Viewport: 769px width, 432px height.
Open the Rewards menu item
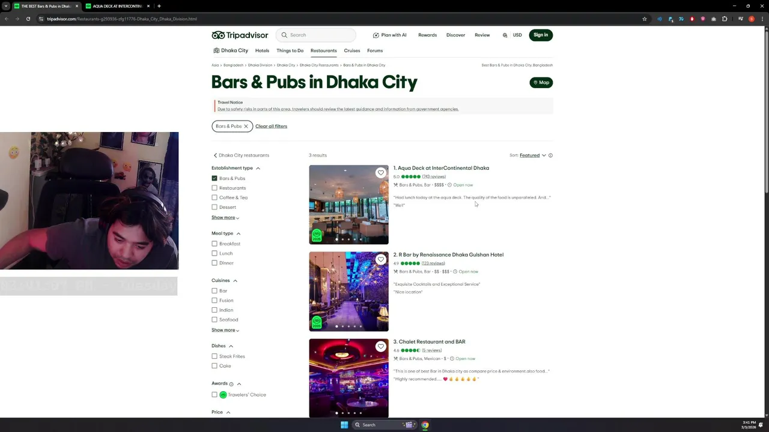pyautogui.click(x=427, y=35)
